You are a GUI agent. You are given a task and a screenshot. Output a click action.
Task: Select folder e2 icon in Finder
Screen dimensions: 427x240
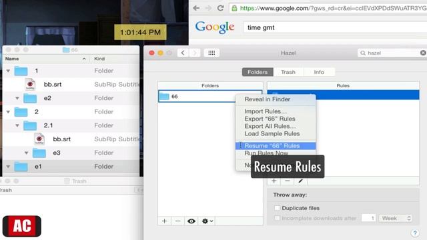30,98
